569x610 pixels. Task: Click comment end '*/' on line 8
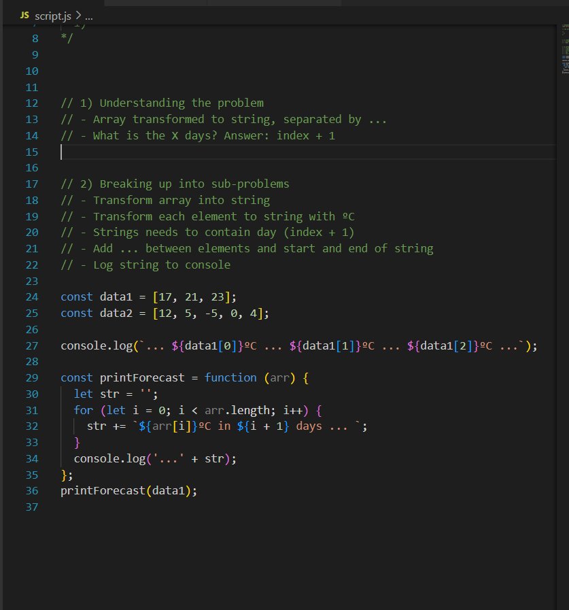pos(67,39)
